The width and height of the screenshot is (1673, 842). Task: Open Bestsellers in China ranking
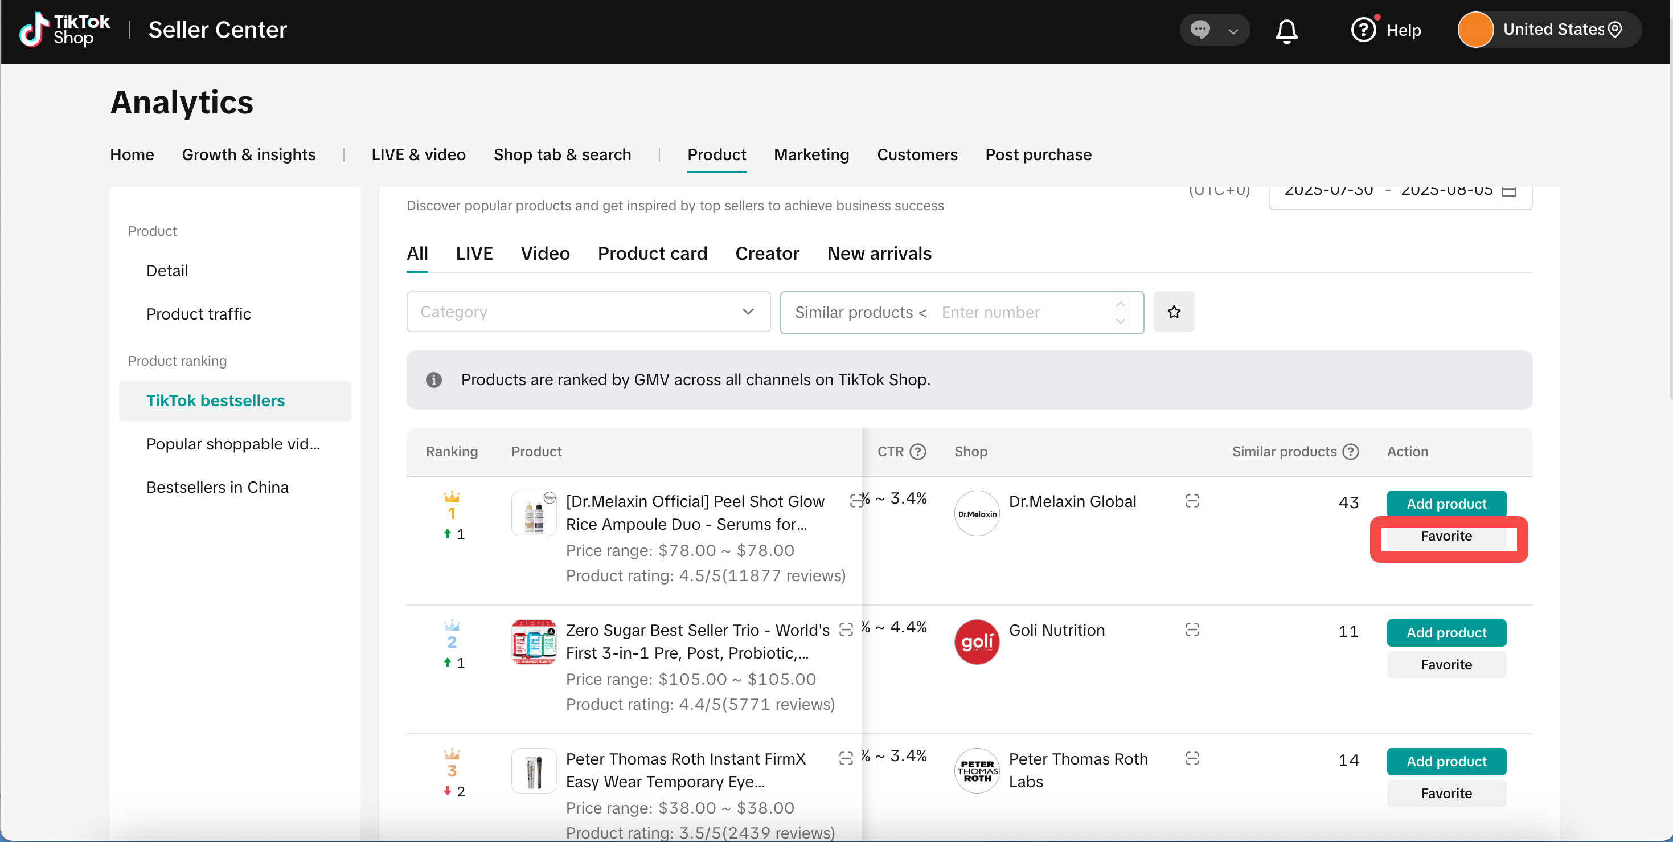tap(217, 487)
